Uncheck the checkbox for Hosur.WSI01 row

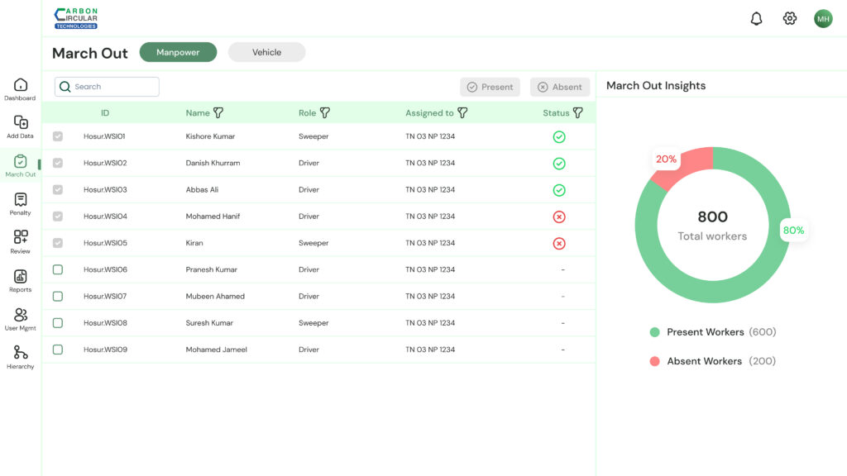(x=58, y=136)
